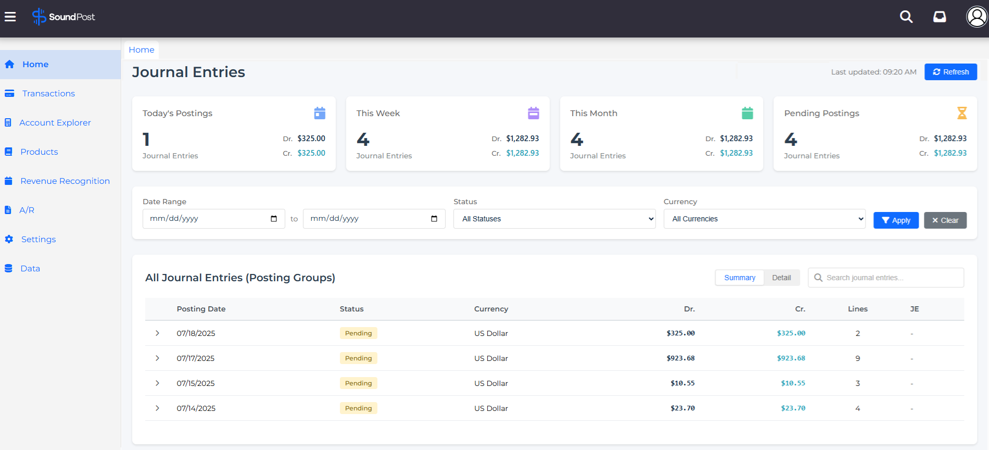Click the Settings gear icon
This screenshot has width=989, height=450.
point(9,240)
